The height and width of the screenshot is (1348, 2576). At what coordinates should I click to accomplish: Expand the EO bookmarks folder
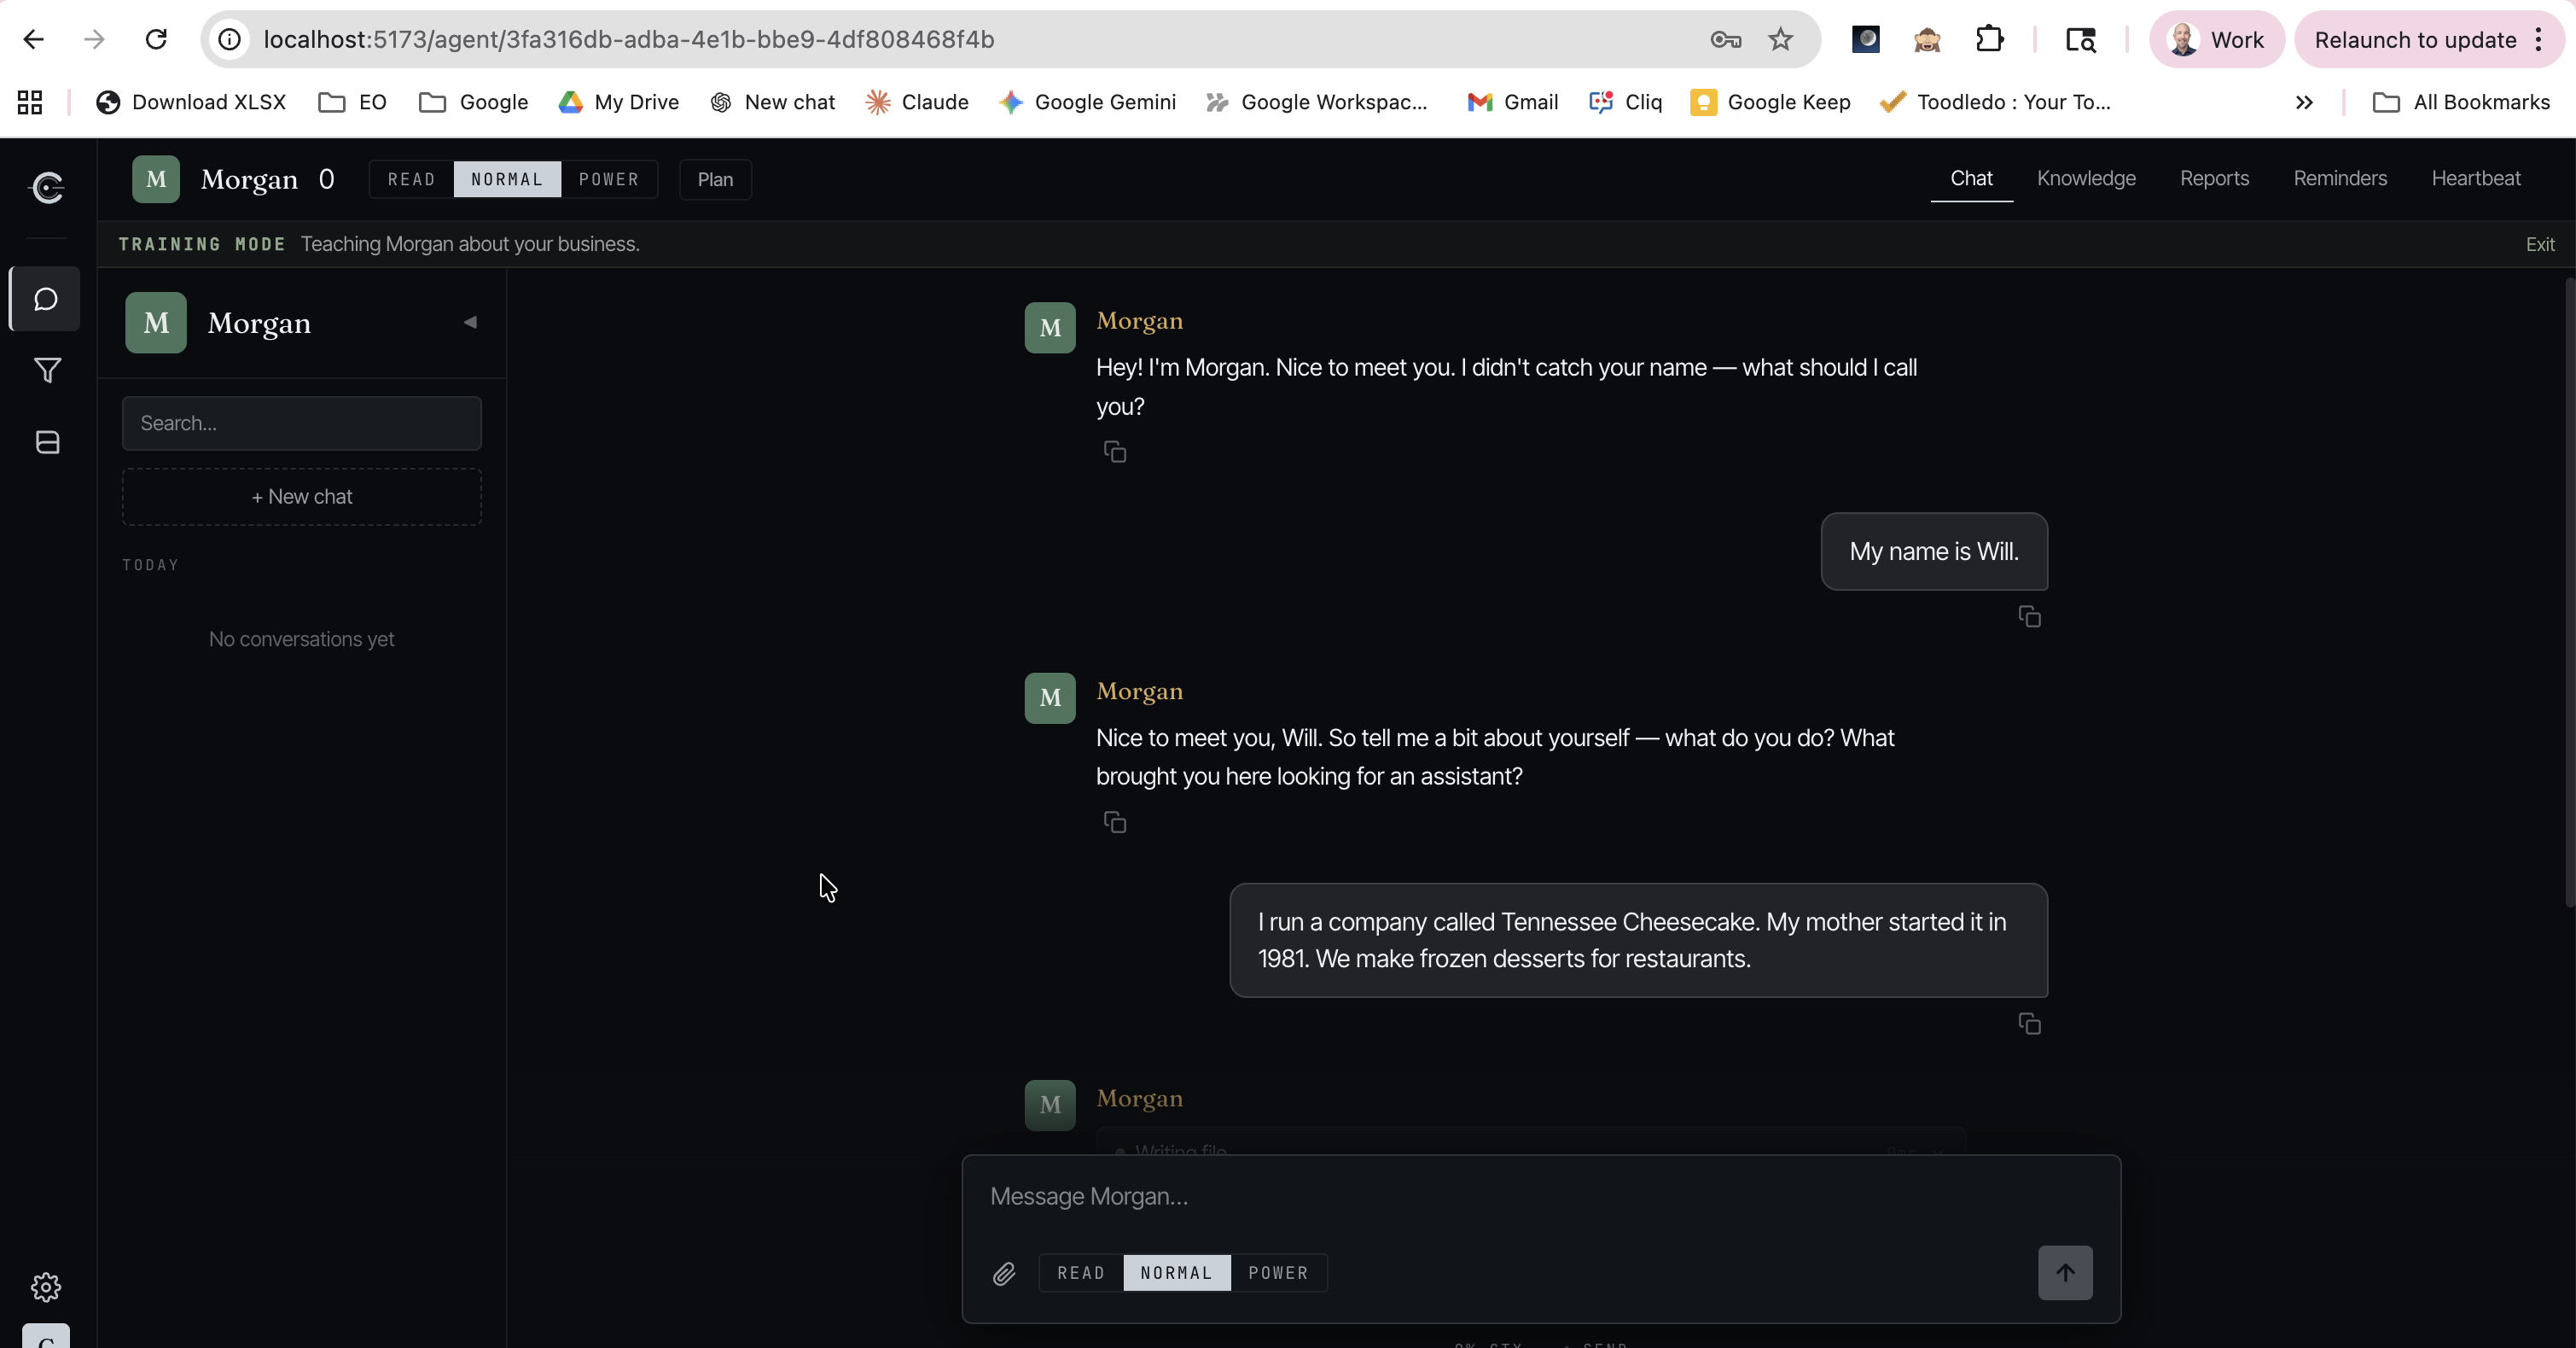pos(352,102)
